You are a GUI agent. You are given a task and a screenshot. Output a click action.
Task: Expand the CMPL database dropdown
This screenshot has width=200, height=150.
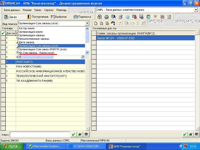(x=196, y=10)
